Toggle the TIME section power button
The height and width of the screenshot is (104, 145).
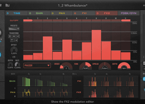(8, 13)
